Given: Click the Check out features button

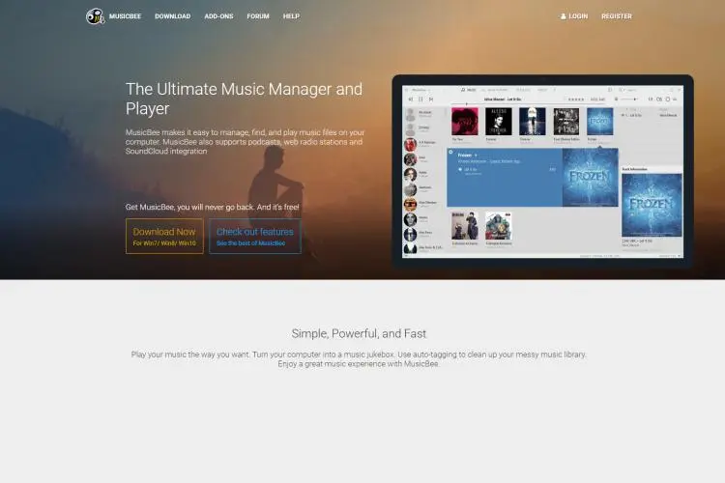Looking at the screenshot, I should (x=255, y=236).
